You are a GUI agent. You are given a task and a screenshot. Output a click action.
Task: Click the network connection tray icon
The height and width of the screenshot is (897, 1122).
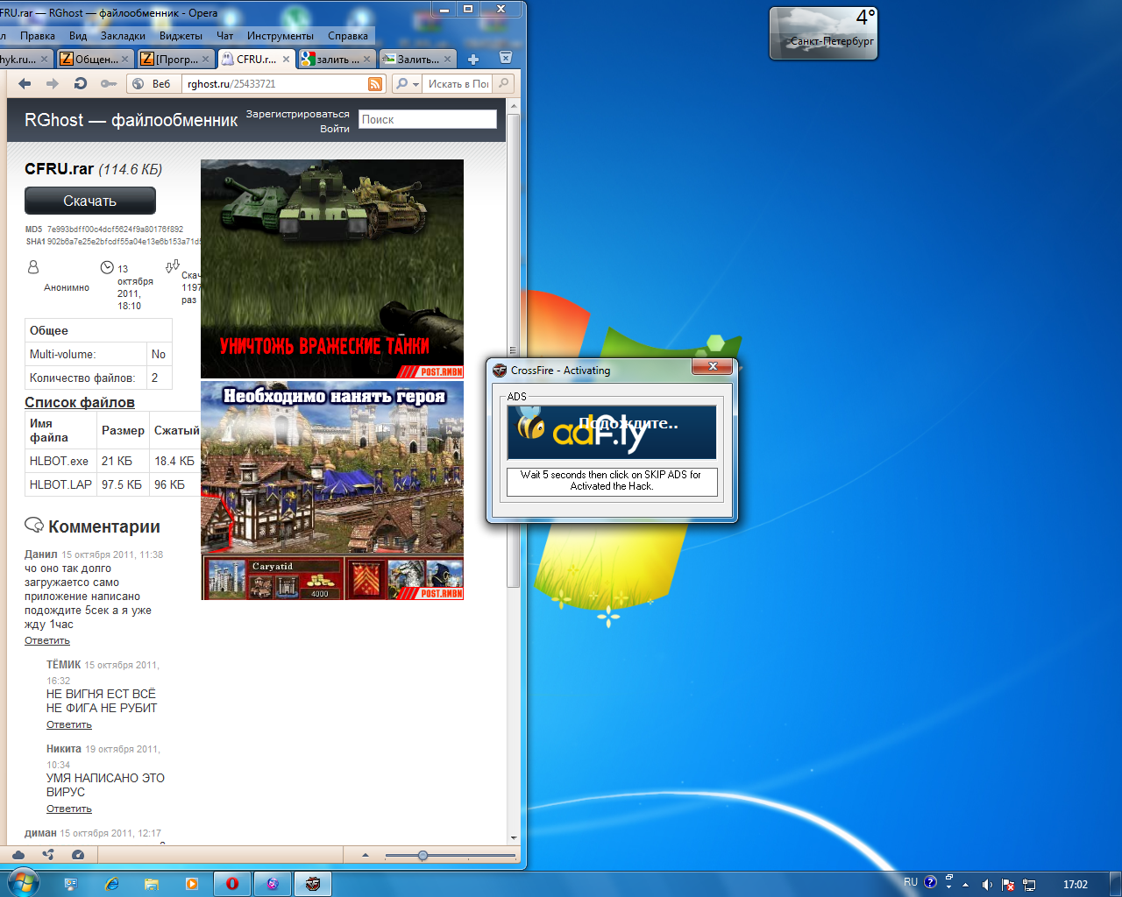(1029, 885)
